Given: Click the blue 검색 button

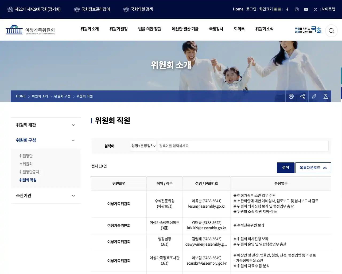Looking at the screenshot, I should pos(286,168).
